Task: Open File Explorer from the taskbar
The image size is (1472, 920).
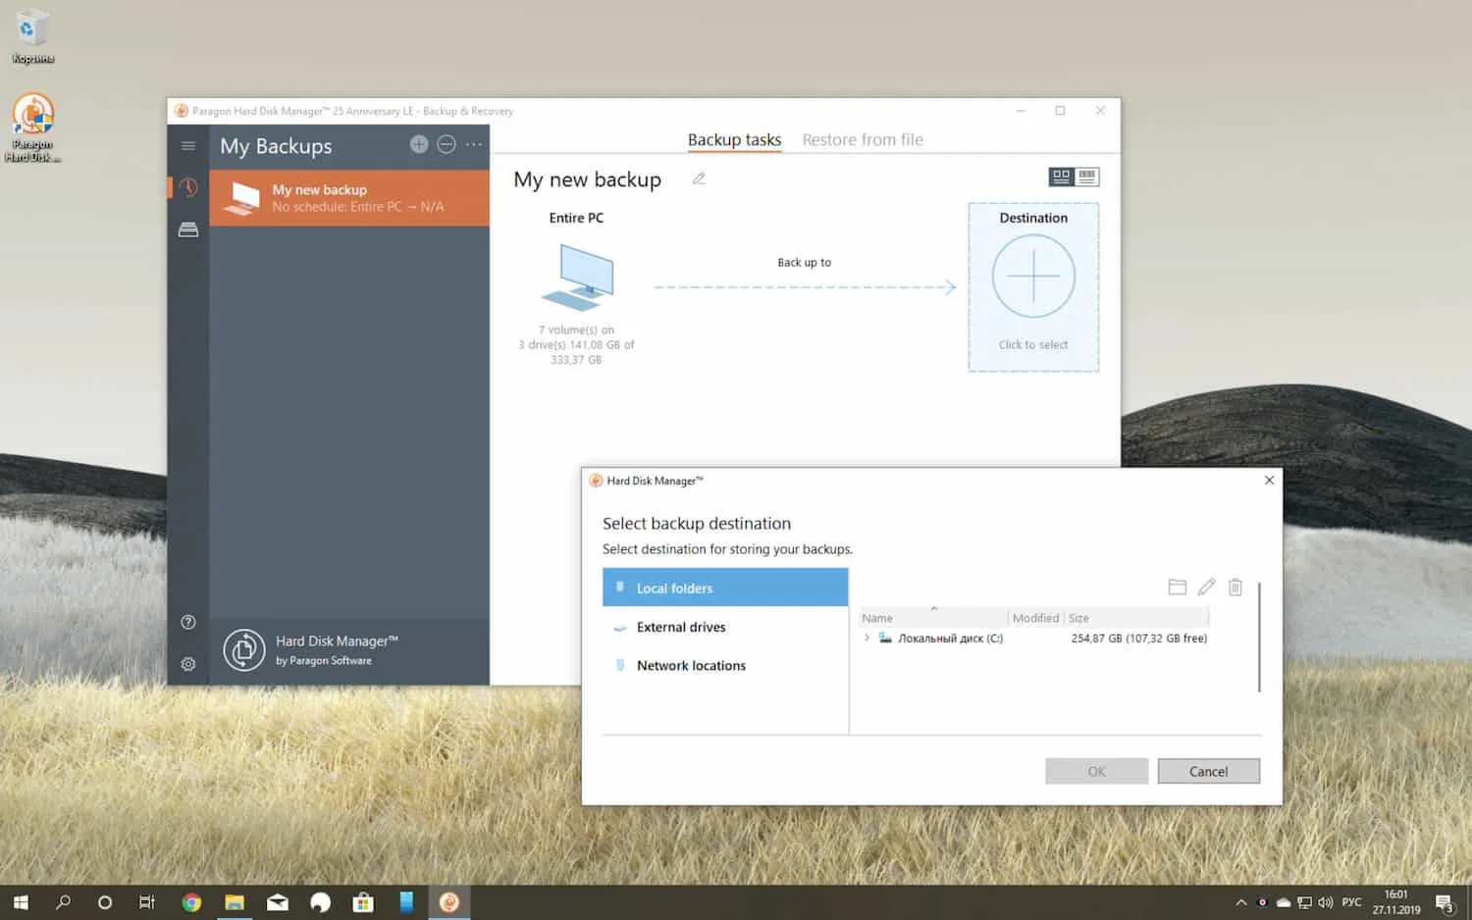Action: pyautogui.click(x=235, y=902)
